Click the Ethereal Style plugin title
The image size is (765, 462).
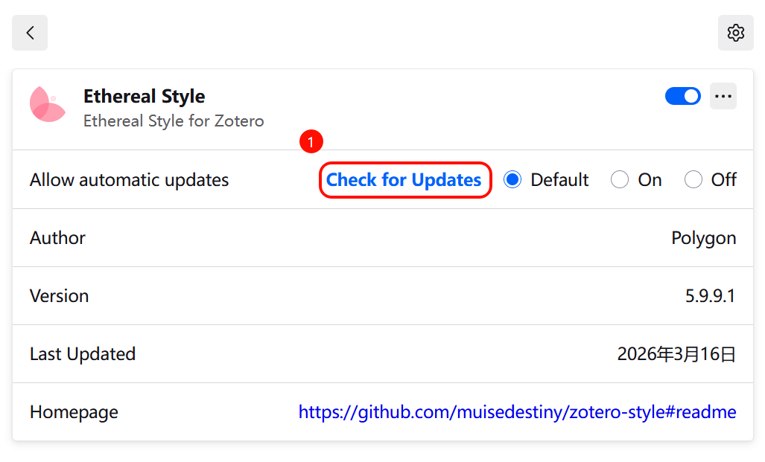pyautogui.click(x=144, y=97)
